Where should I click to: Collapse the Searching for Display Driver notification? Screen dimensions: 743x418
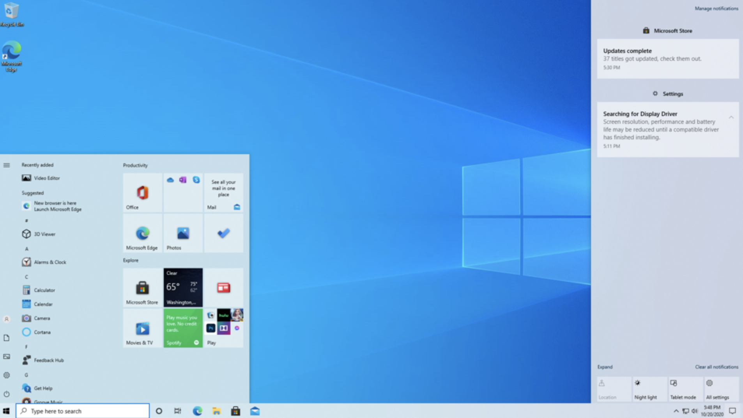(731, 117)
